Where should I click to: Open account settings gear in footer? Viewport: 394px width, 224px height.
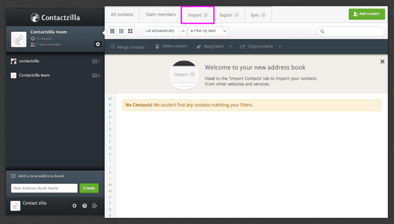click(x=74, y=205)
